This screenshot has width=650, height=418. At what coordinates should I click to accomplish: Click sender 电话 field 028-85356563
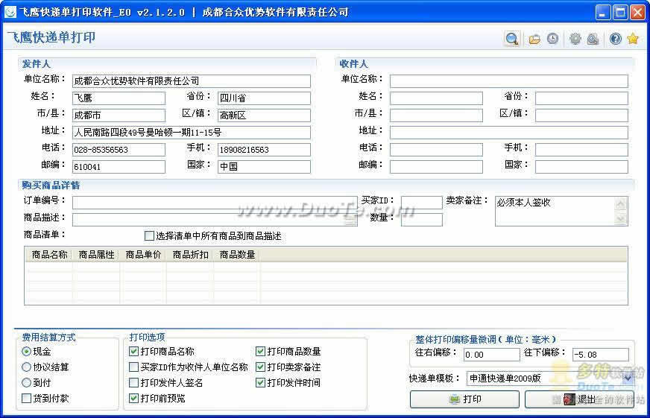[119, 150]
